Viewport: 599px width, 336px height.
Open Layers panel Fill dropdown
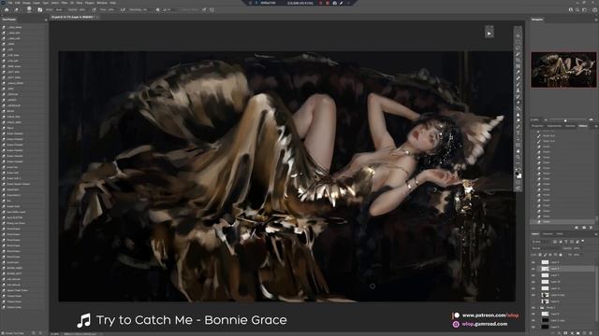pos(578,255)
